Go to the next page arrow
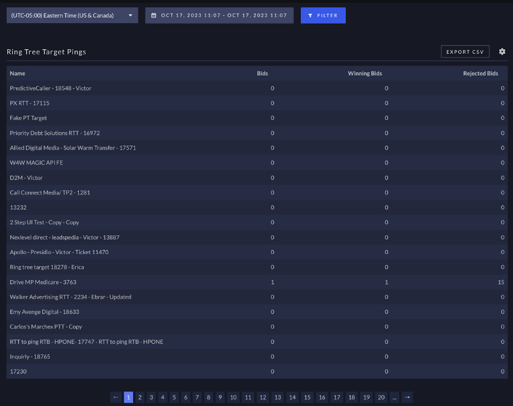Viewport: 513px width, 406px height. [407, 397]
